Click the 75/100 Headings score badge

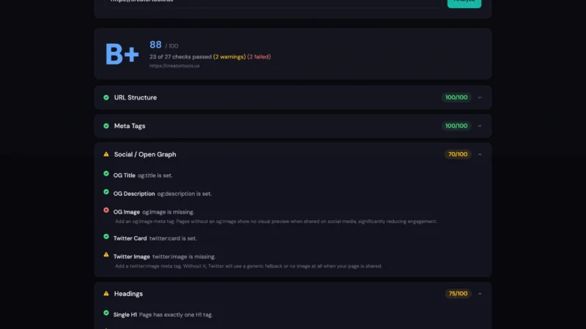point(456,294)
